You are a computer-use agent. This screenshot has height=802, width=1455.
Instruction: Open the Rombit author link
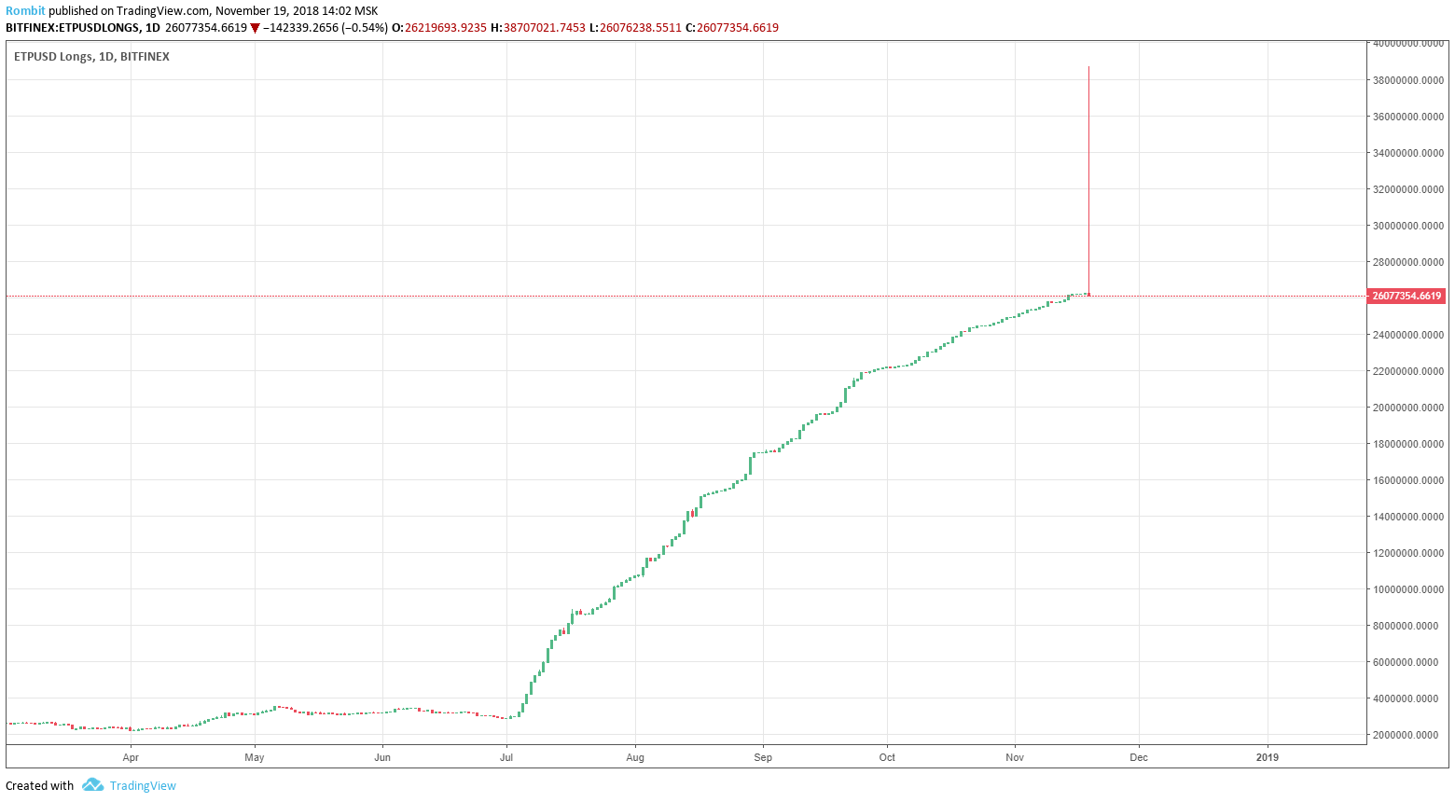pos(25,11)
